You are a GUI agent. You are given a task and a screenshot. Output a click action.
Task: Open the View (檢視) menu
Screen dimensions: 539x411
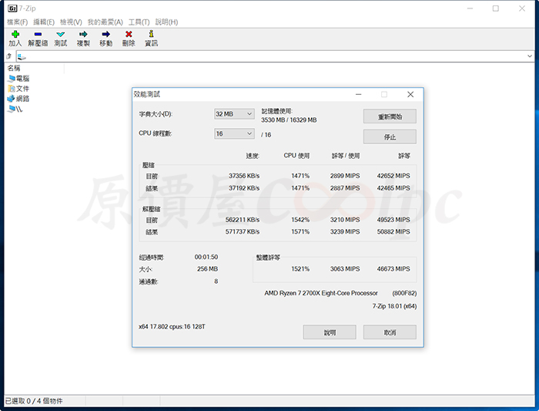[71, 22]
